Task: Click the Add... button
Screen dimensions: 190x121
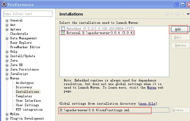Action: click(180, 29)
